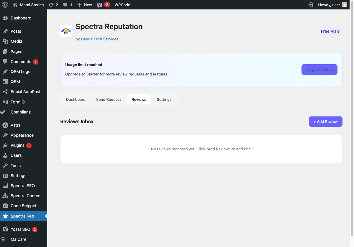Screen dimensions: 354x247
Task: Click the Complianz checkmark icon
Action: [x=3, y=112]
